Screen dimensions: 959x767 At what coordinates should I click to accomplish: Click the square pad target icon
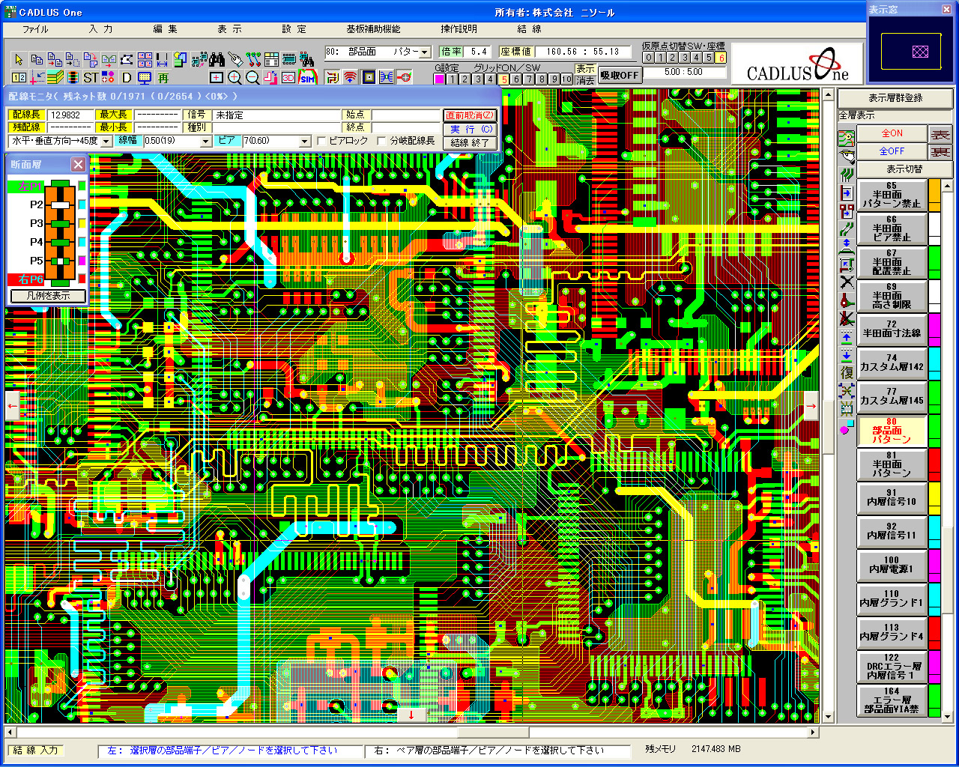coord(369,78)
